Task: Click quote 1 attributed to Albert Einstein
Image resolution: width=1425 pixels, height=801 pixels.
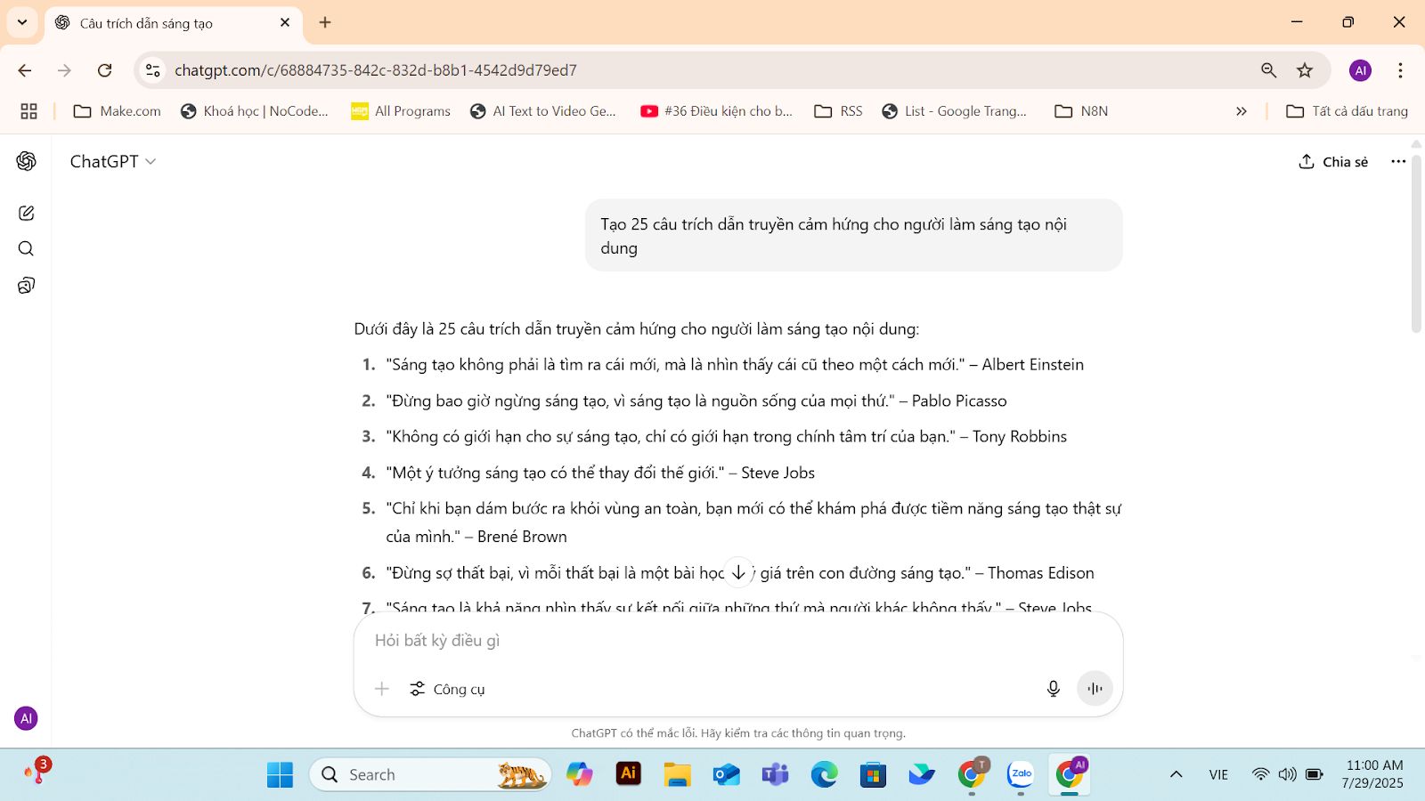Action: point(735,365)
